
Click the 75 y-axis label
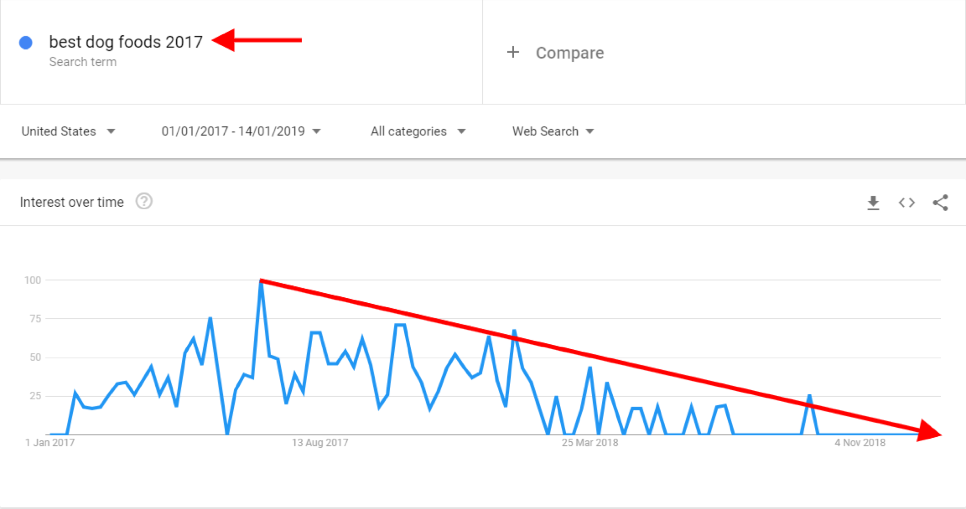(x=35, y=319)
